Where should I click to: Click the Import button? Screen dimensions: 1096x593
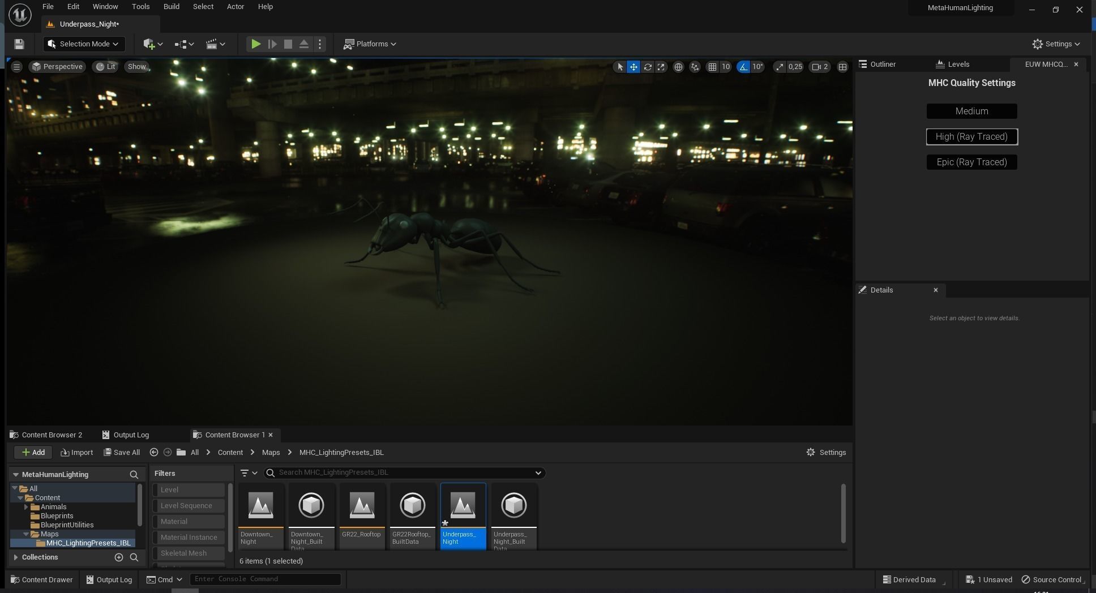click(77, 453)
